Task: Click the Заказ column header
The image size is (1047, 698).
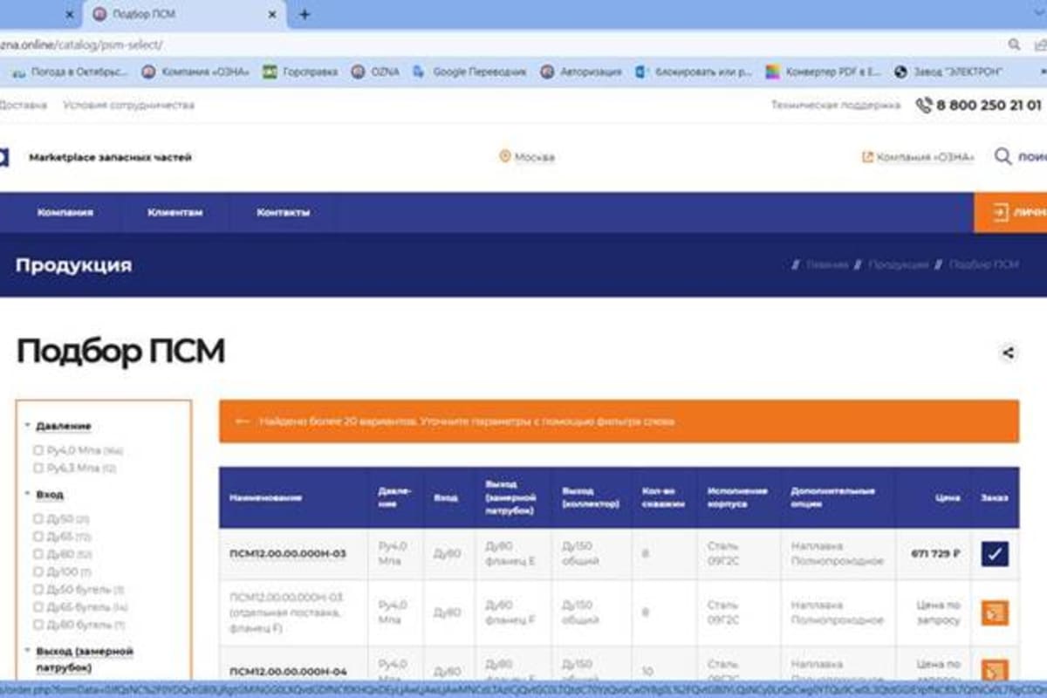Action: (994, 497)
